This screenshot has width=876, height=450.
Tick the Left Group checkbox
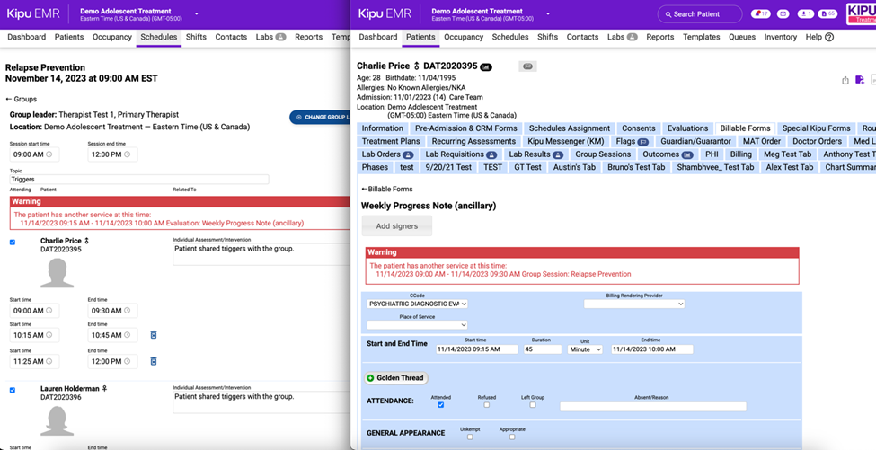click(x=532, y=405)
